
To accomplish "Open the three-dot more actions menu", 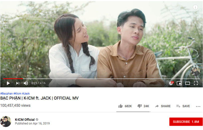I will [198, 106].
